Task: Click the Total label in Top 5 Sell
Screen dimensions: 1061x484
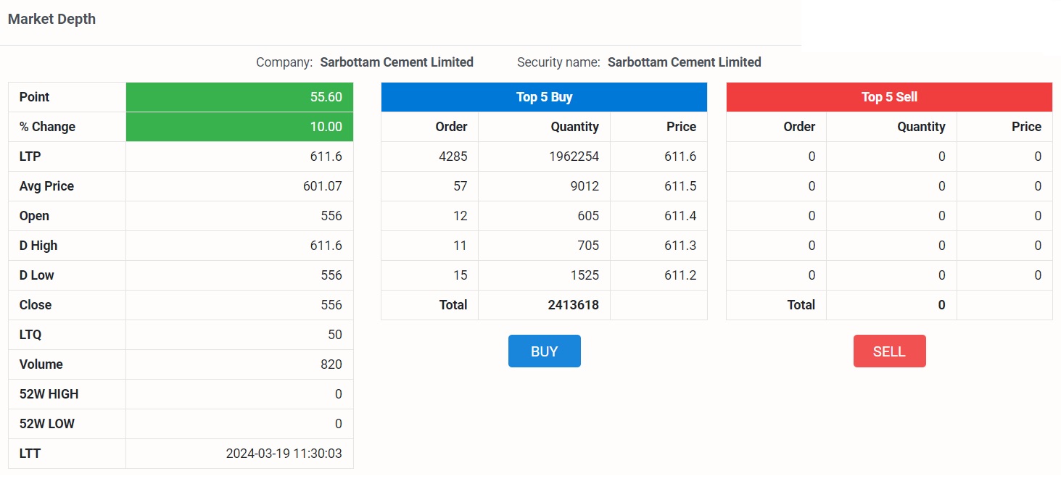Action: [x=801, y=305]
